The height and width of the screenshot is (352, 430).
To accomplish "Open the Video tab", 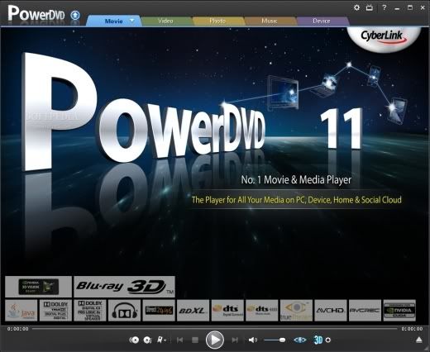I will (165, 21).
